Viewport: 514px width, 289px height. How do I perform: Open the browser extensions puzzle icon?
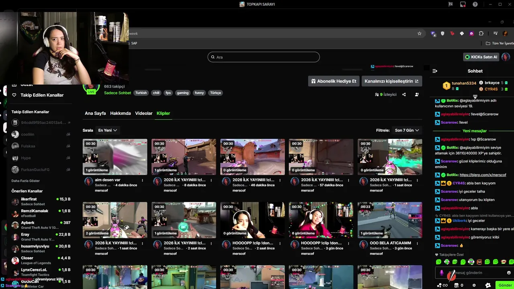pyautogui.click(x=481, y=33)
